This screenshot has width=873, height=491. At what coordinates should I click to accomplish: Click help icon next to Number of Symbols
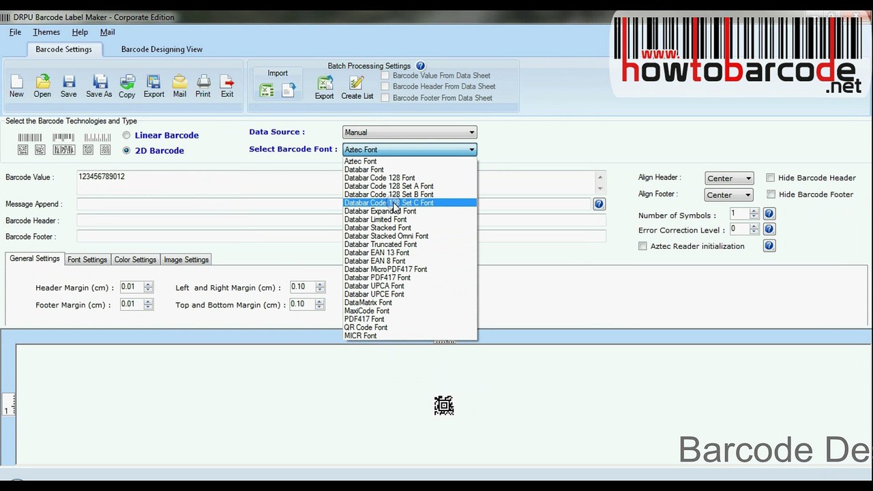click(769, 214)
